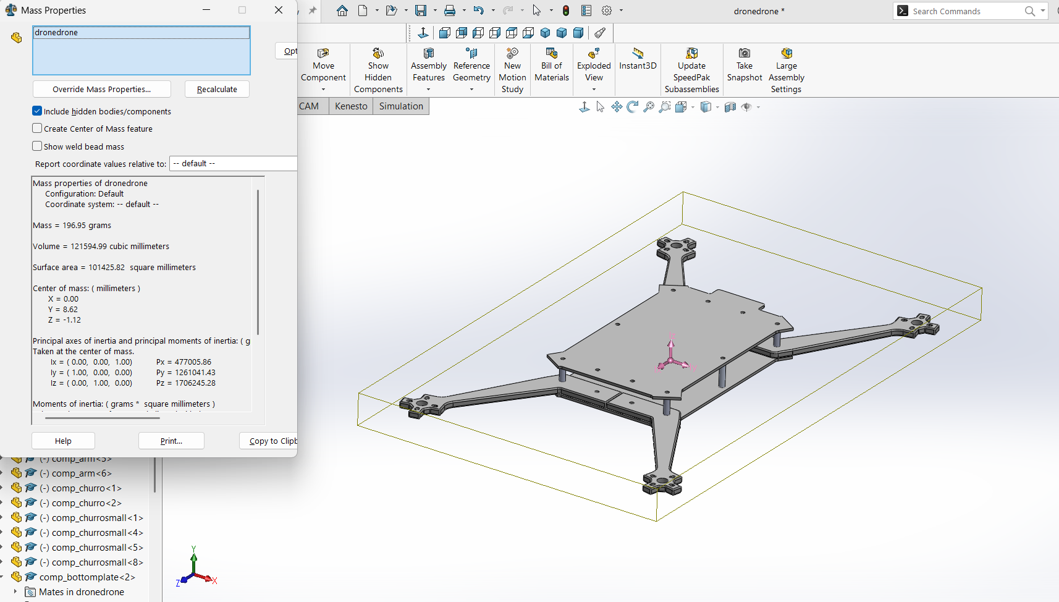This screenshot has height=602, width=1059.
Task: Click the Save icon
Action: click(x=421, y=11)
